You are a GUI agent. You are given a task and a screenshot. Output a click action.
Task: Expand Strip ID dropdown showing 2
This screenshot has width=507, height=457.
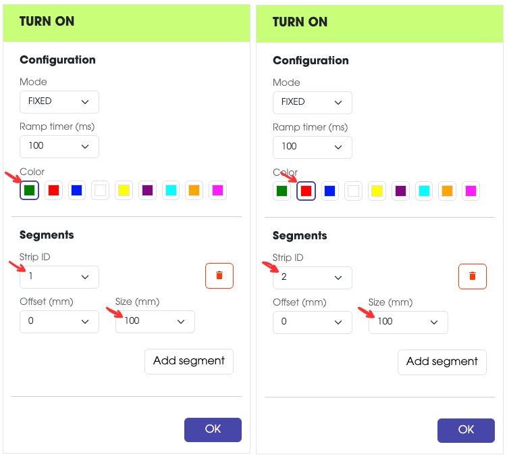313,278
